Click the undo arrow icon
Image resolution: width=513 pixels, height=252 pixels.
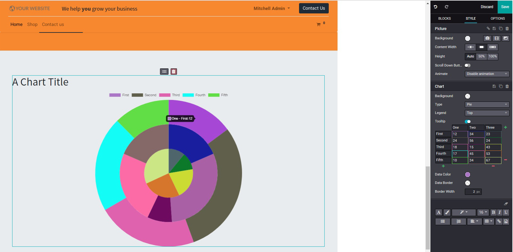coord(435,7)
